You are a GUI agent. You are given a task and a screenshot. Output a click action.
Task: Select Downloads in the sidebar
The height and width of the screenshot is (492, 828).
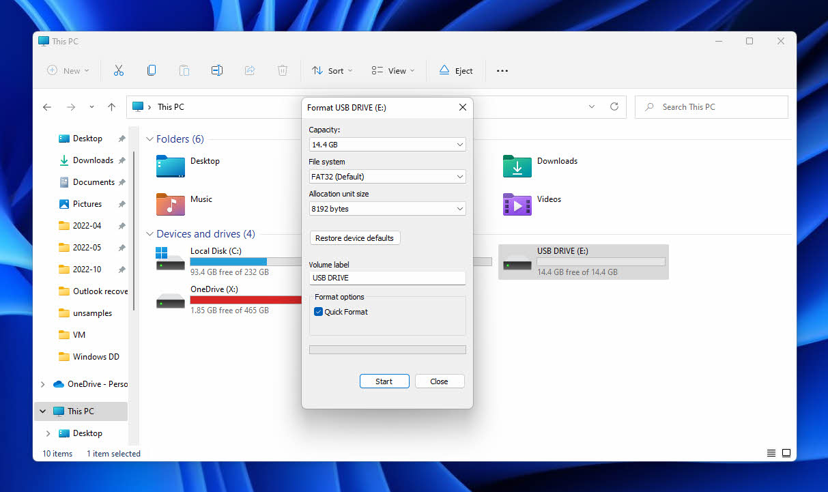pos(93,160)
